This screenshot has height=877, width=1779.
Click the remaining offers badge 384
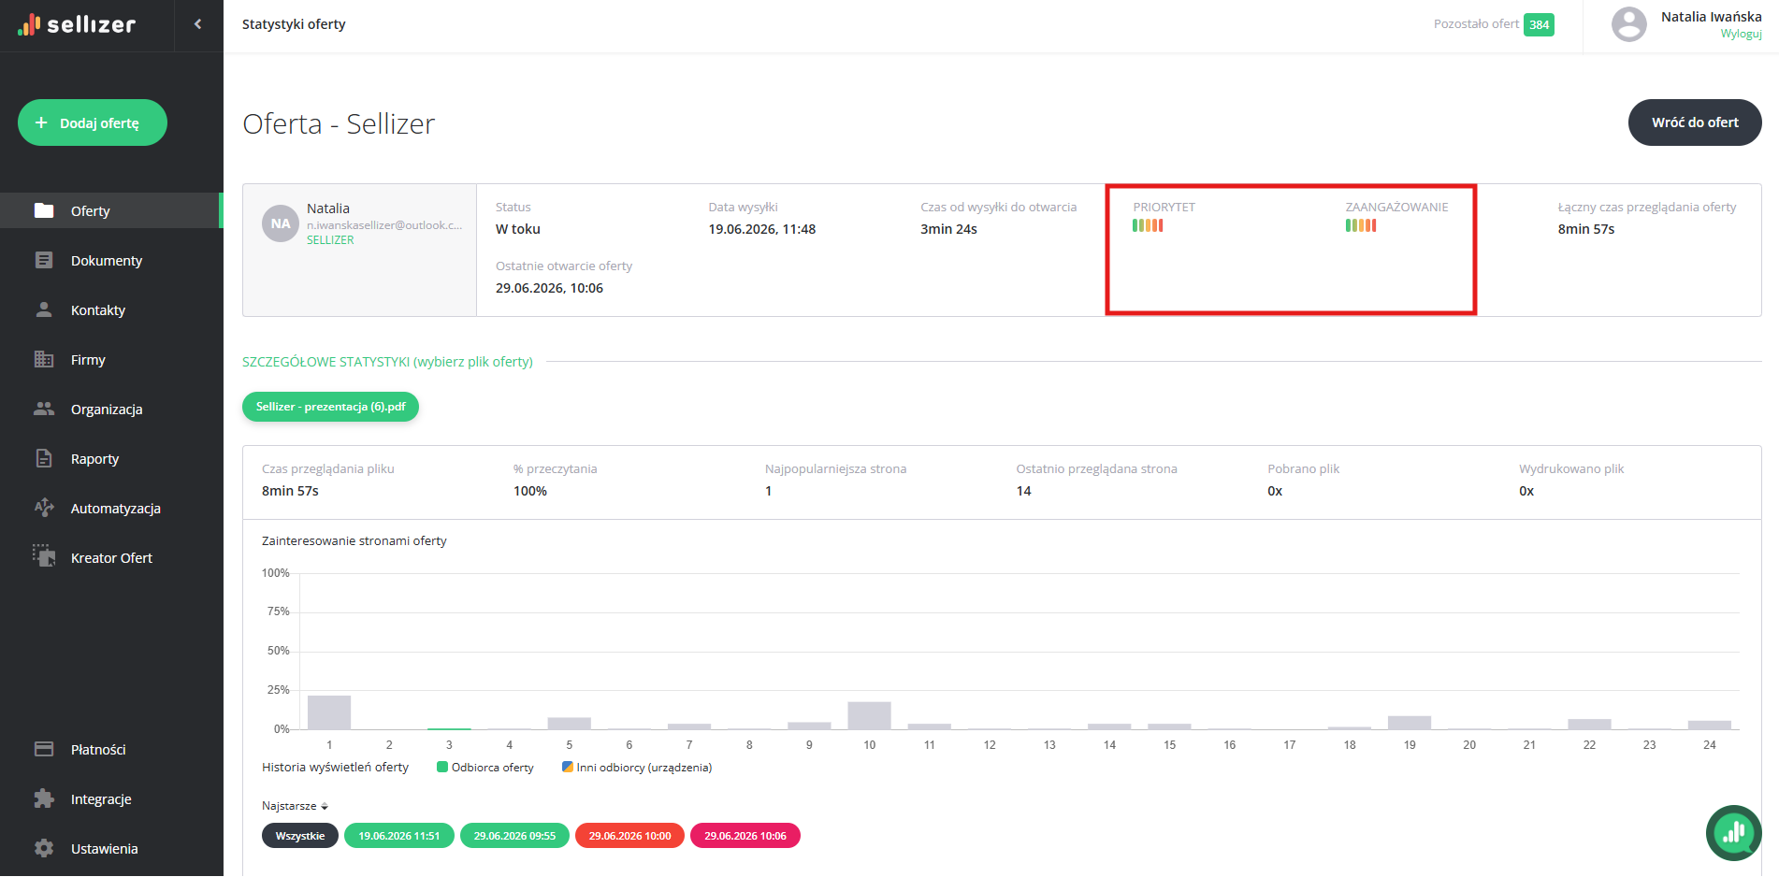pos(1539,24)
